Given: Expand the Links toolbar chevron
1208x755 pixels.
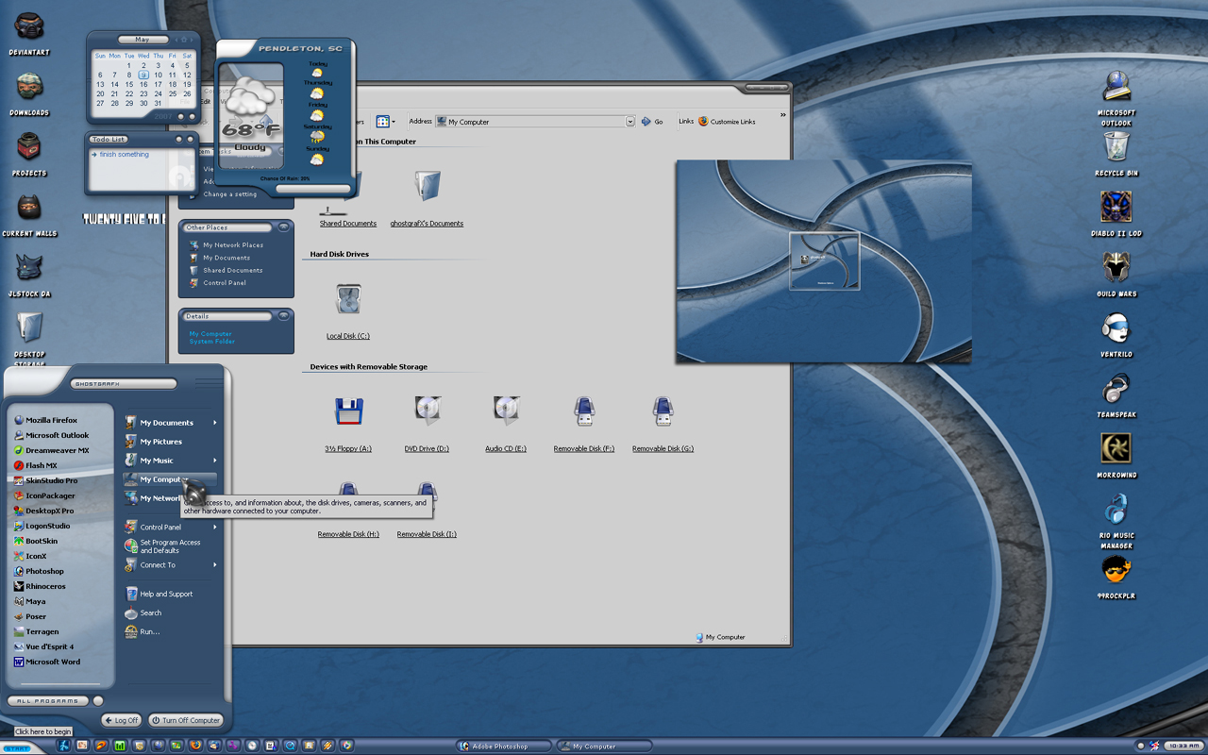Looking at the screenshot, I should (782, 115).
